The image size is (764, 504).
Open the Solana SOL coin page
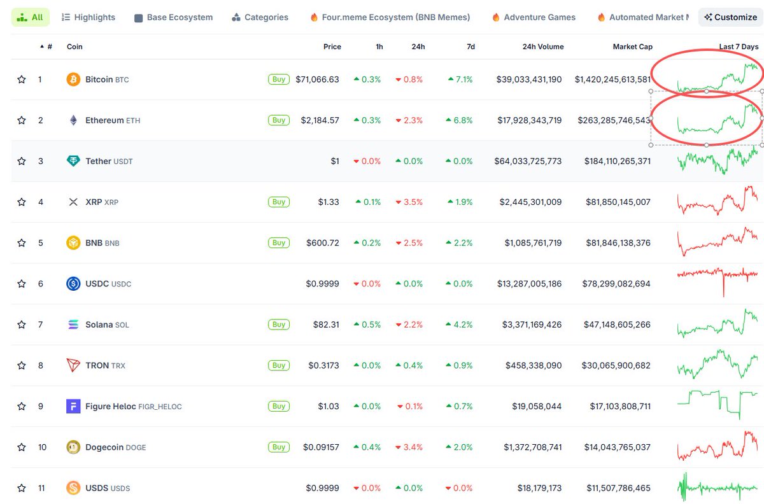tap(107, 325)
